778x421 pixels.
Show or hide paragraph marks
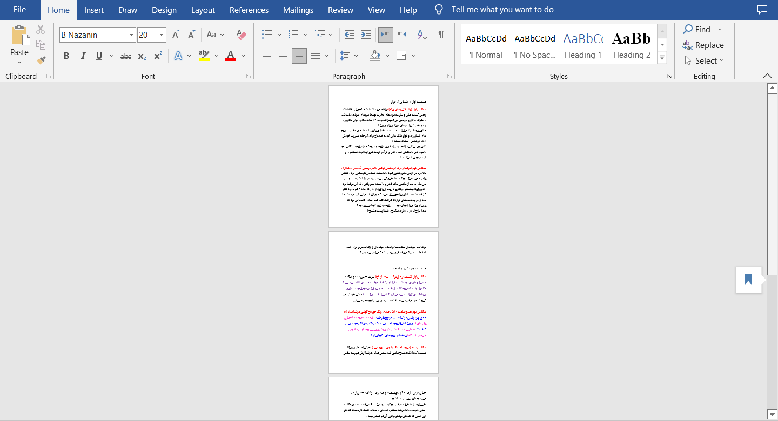441,35
